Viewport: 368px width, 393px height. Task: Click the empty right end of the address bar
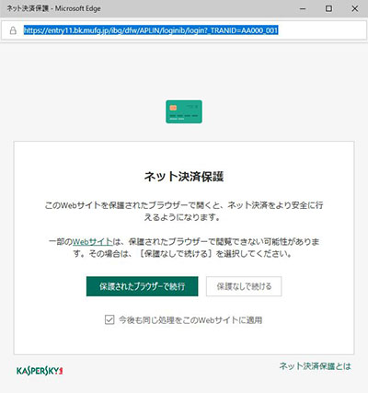(322, 30)
